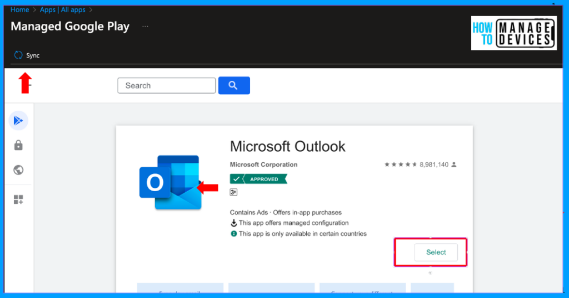
Task: Click into the Search input field
Action: point(167,85)
